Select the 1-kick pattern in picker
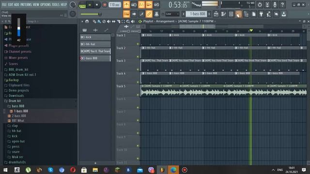This screenshot has height=174, width=310. (x=95, y=37)
